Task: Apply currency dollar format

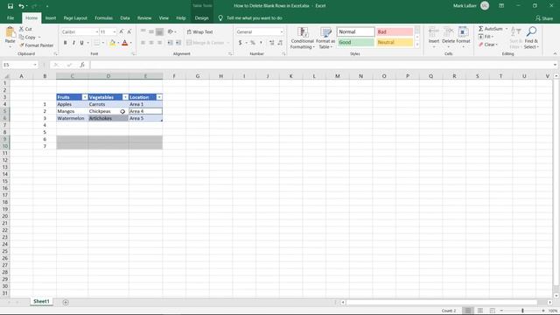Action: click(240, 43)
